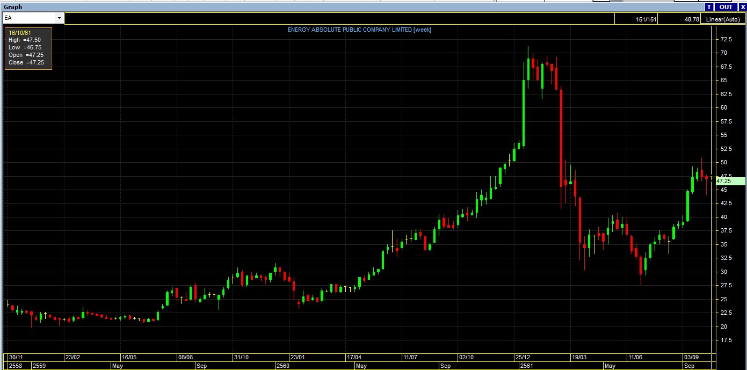
Task: Click the 17/04 date on time axis
Action: point(354,357)
